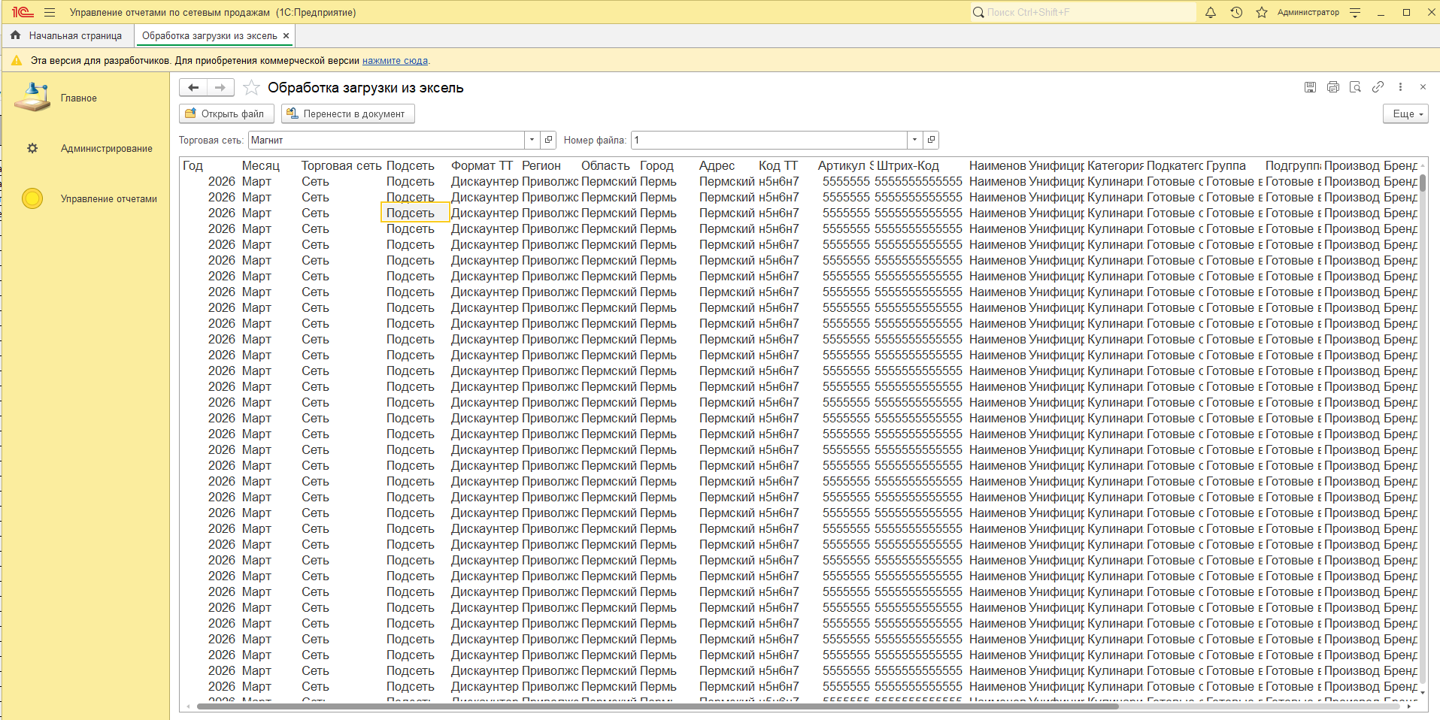Image resolution: width=1440 pixels, height=720 pixels.
Task: Close the form with the X icon
Action: [1423, 87]
